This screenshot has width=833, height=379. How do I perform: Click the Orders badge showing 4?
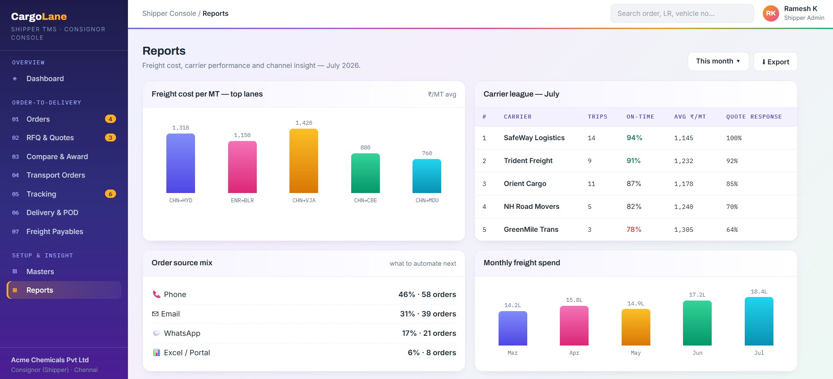pos(110,119)
